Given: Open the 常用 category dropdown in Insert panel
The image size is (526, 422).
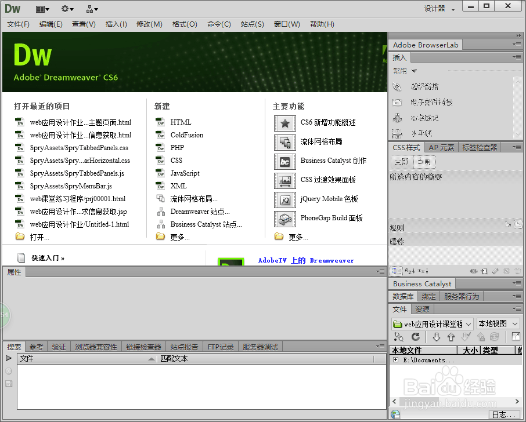Looking at the screenshot, I should 405,71.
